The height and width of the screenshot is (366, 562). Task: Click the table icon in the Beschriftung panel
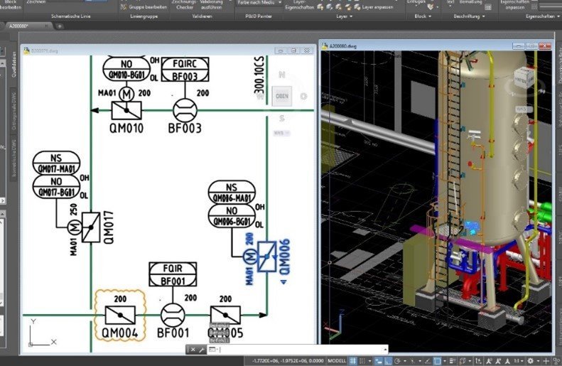click(x=488, y=7)
